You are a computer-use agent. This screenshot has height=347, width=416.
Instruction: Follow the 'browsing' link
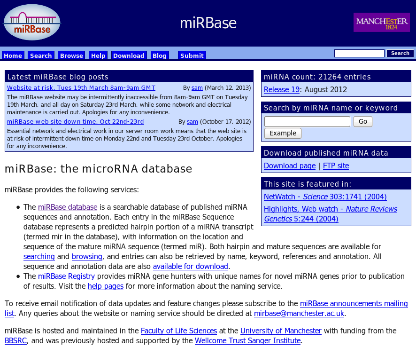coord(87,256)
